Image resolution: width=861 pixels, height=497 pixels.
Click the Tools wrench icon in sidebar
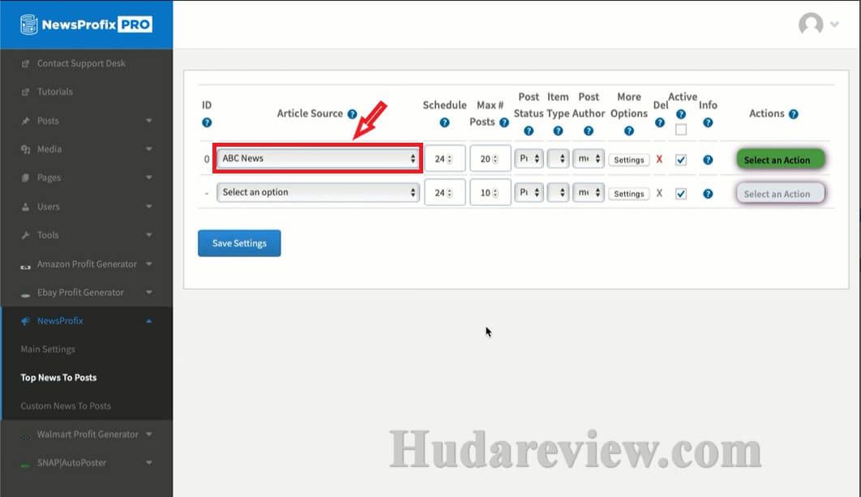(25, 235)
